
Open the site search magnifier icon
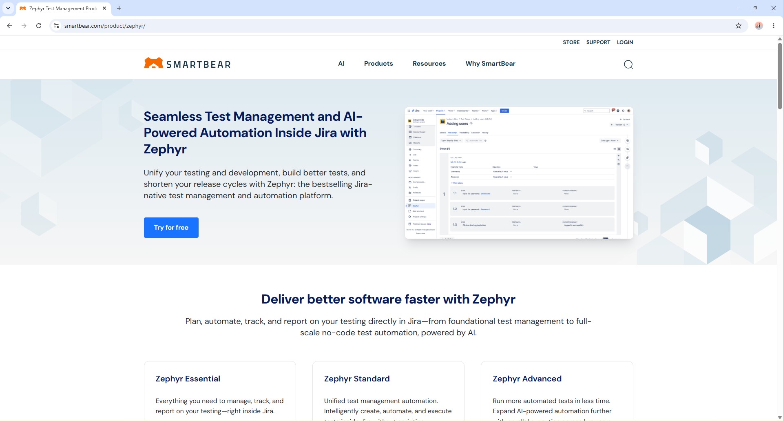pyautogui.click(x=628, y=64)
